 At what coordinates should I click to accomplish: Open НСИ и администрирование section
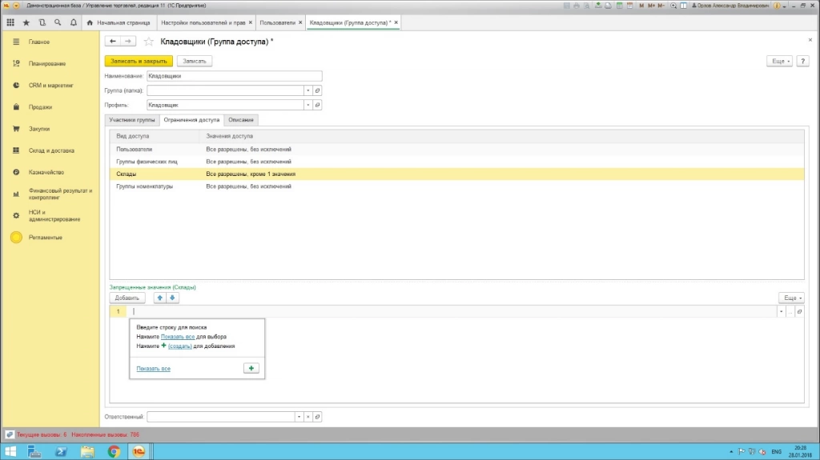click(54, 216)
